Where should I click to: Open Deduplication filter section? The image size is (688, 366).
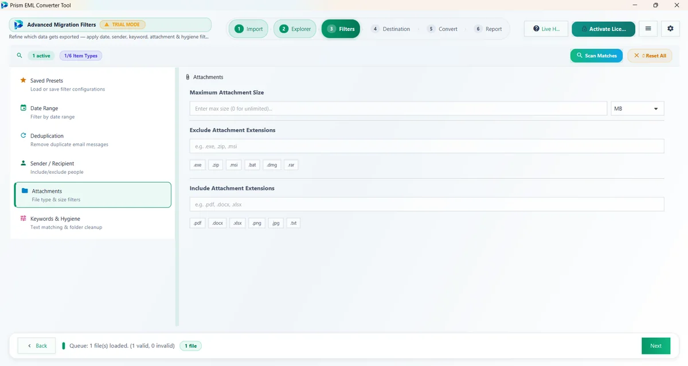tap(93, 140)
